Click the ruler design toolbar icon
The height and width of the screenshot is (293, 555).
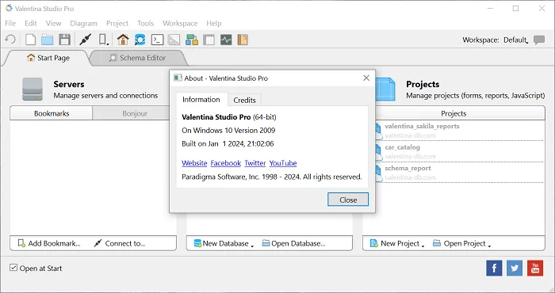174,40
